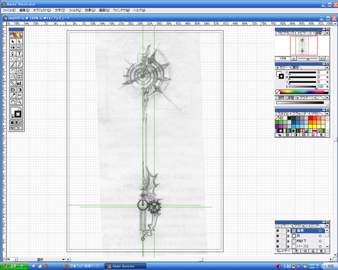
Task: Activate the Scissors tool
Action: 20,95
